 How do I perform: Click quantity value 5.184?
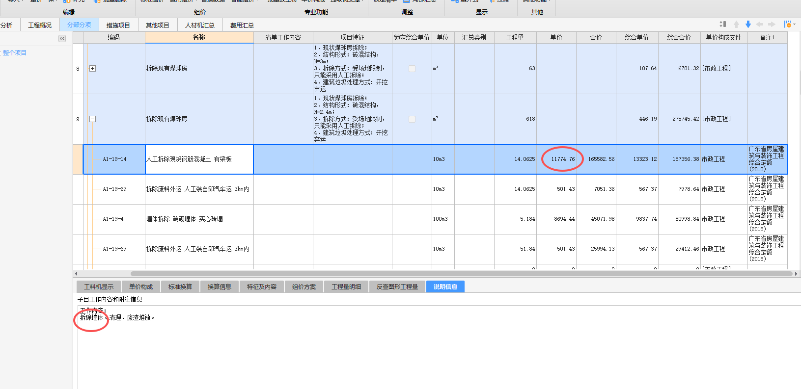[x=527, y=219]
